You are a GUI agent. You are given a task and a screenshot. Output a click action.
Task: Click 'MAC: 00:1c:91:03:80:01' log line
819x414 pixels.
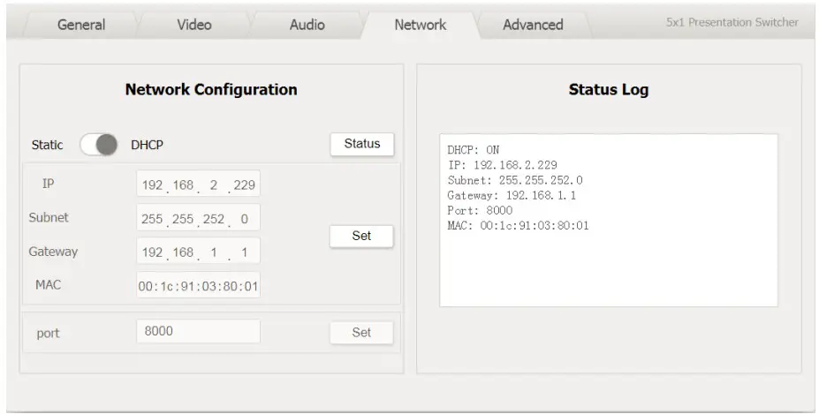pyautogui.click(x=518, y=225)
